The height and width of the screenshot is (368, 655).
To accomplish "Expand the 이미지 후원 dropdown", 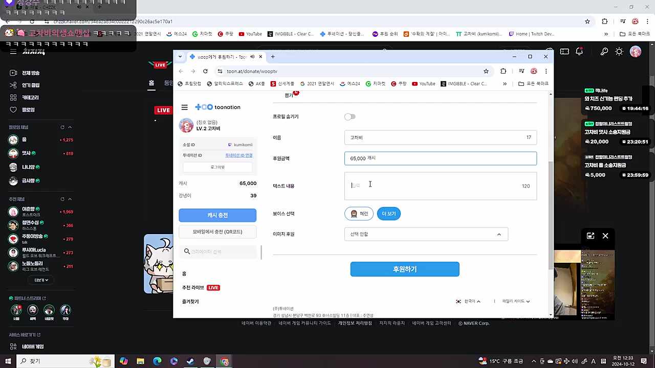I will pyautogui.click(x=426, y=234).
